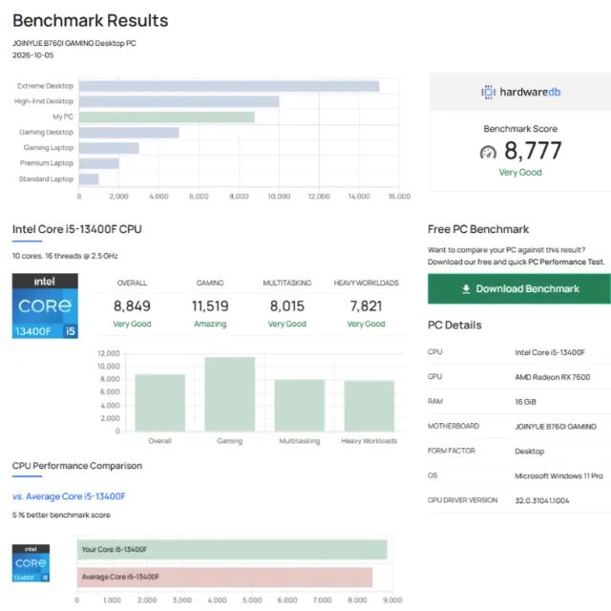Click the High-End Desktop bar
This screenshot has height=611, width=611.
point(179,102)
